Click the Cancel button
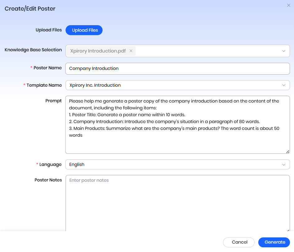Screen dimensions: 294x252 240,242
